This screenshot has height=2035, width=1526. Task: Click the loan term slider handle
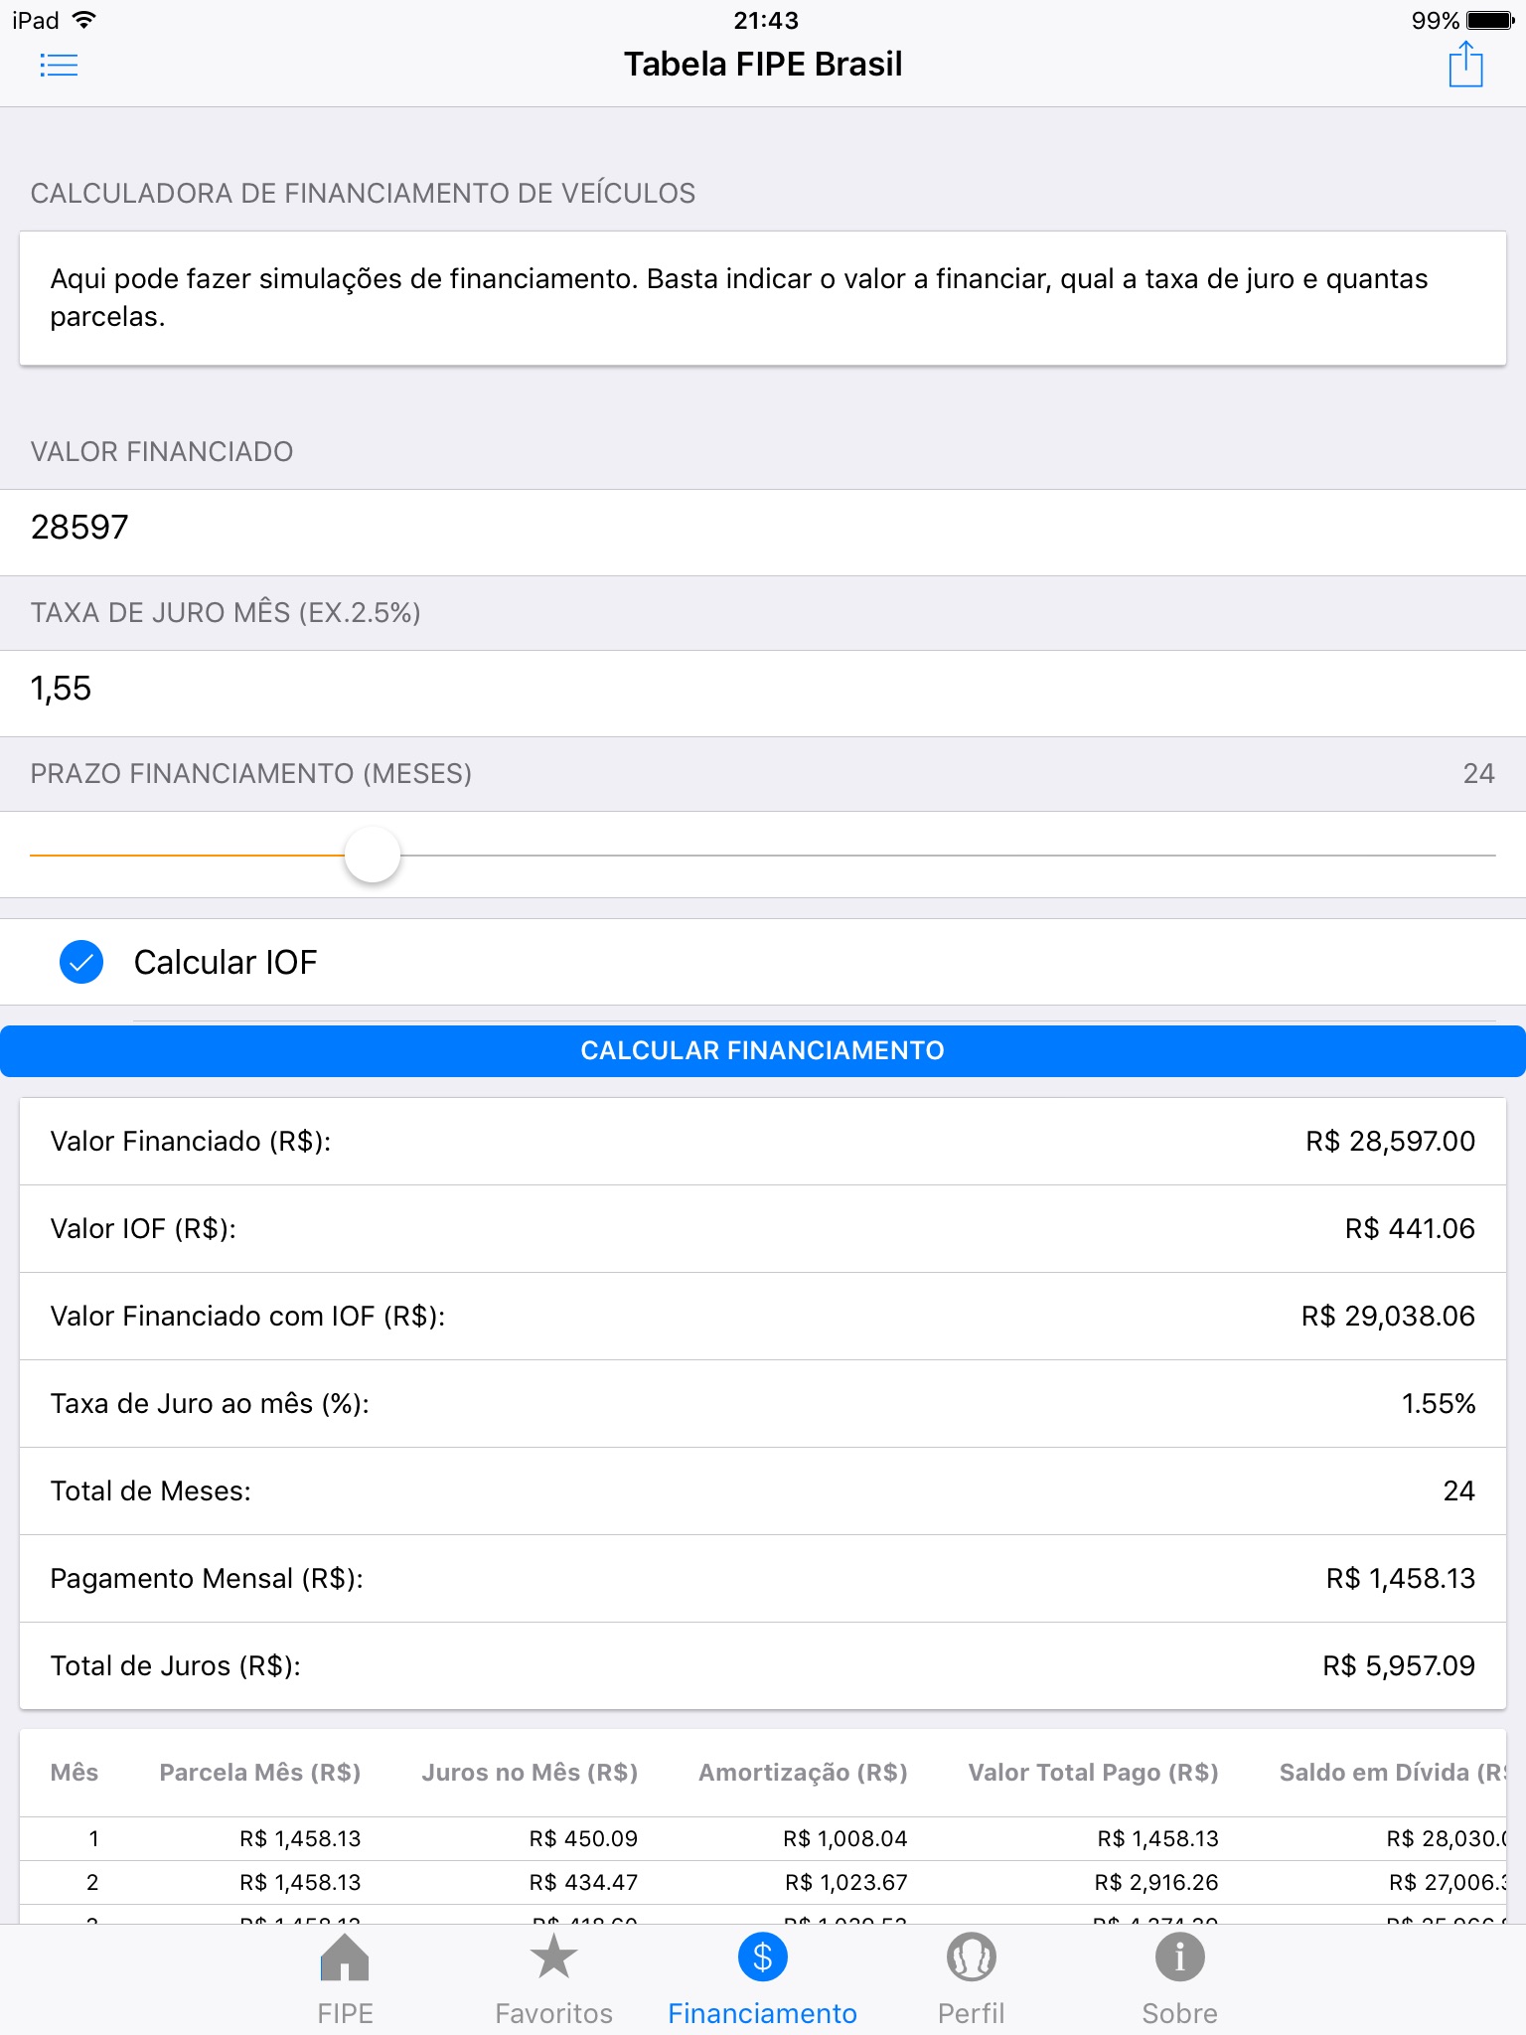click(373, 855)
